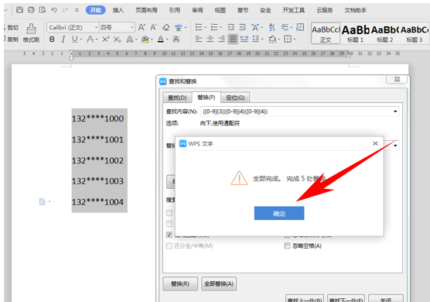Click the Justify alignment icon
The width and height of the screenshot is (430, 302).
coord(233,39)
